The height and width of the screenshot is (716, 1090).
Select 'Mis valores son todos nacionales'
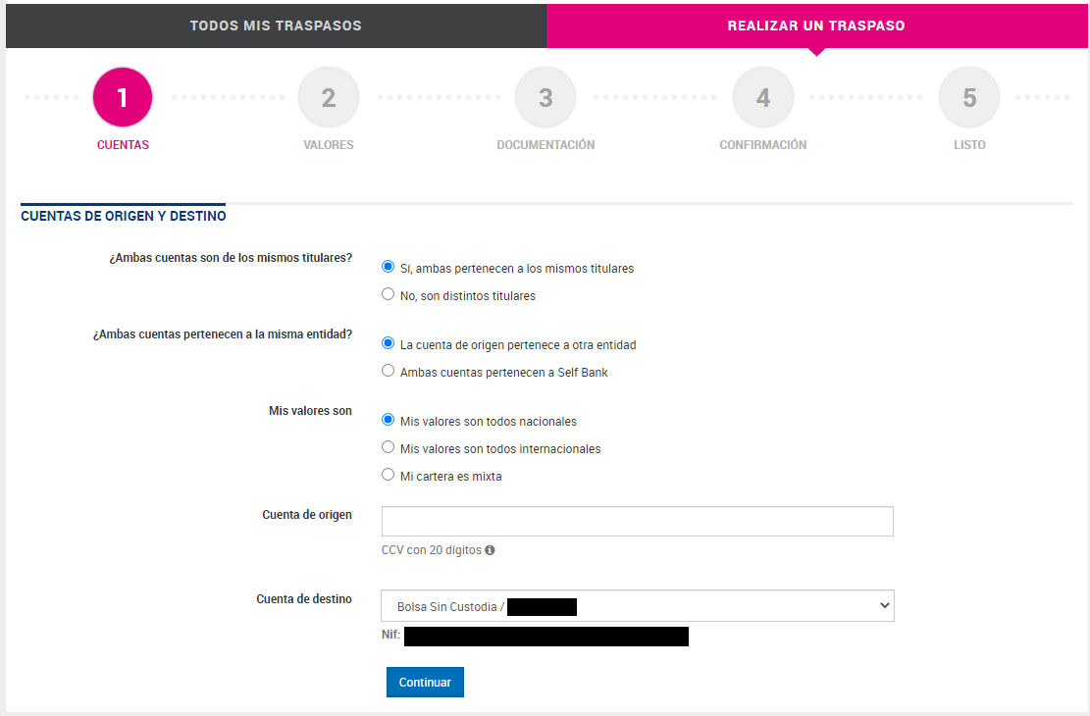tap(389, 420)
